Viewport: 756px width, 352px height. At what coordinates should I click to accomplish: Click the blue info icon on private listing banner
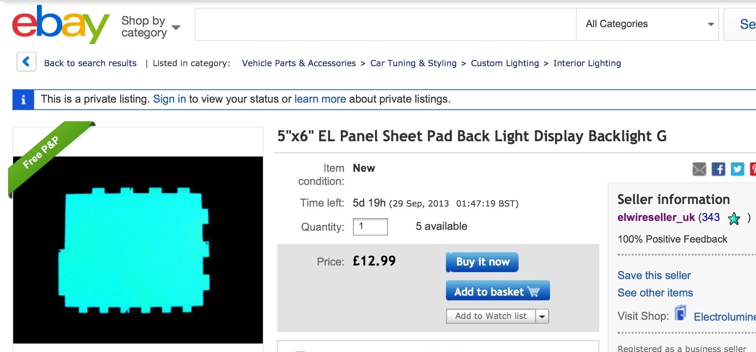[23, 100]
